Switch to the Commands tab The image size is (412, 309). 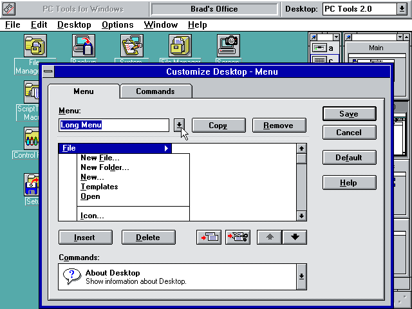[156, 91]
